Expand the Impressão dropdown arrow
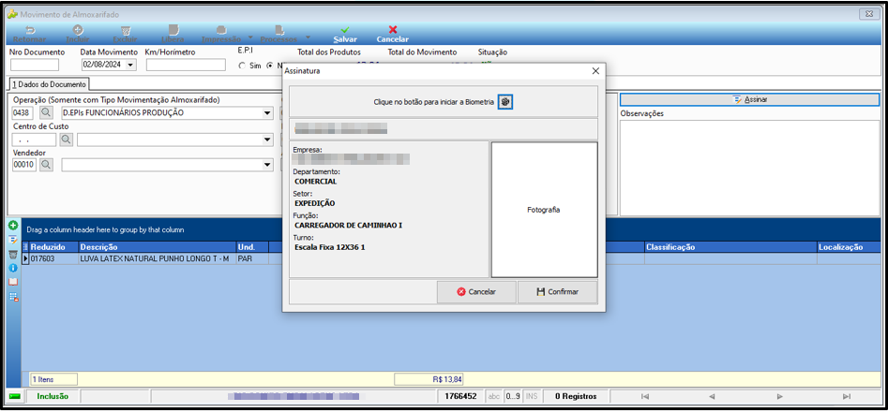The width and height of the screenshot is (888, 412). [251, 37]
